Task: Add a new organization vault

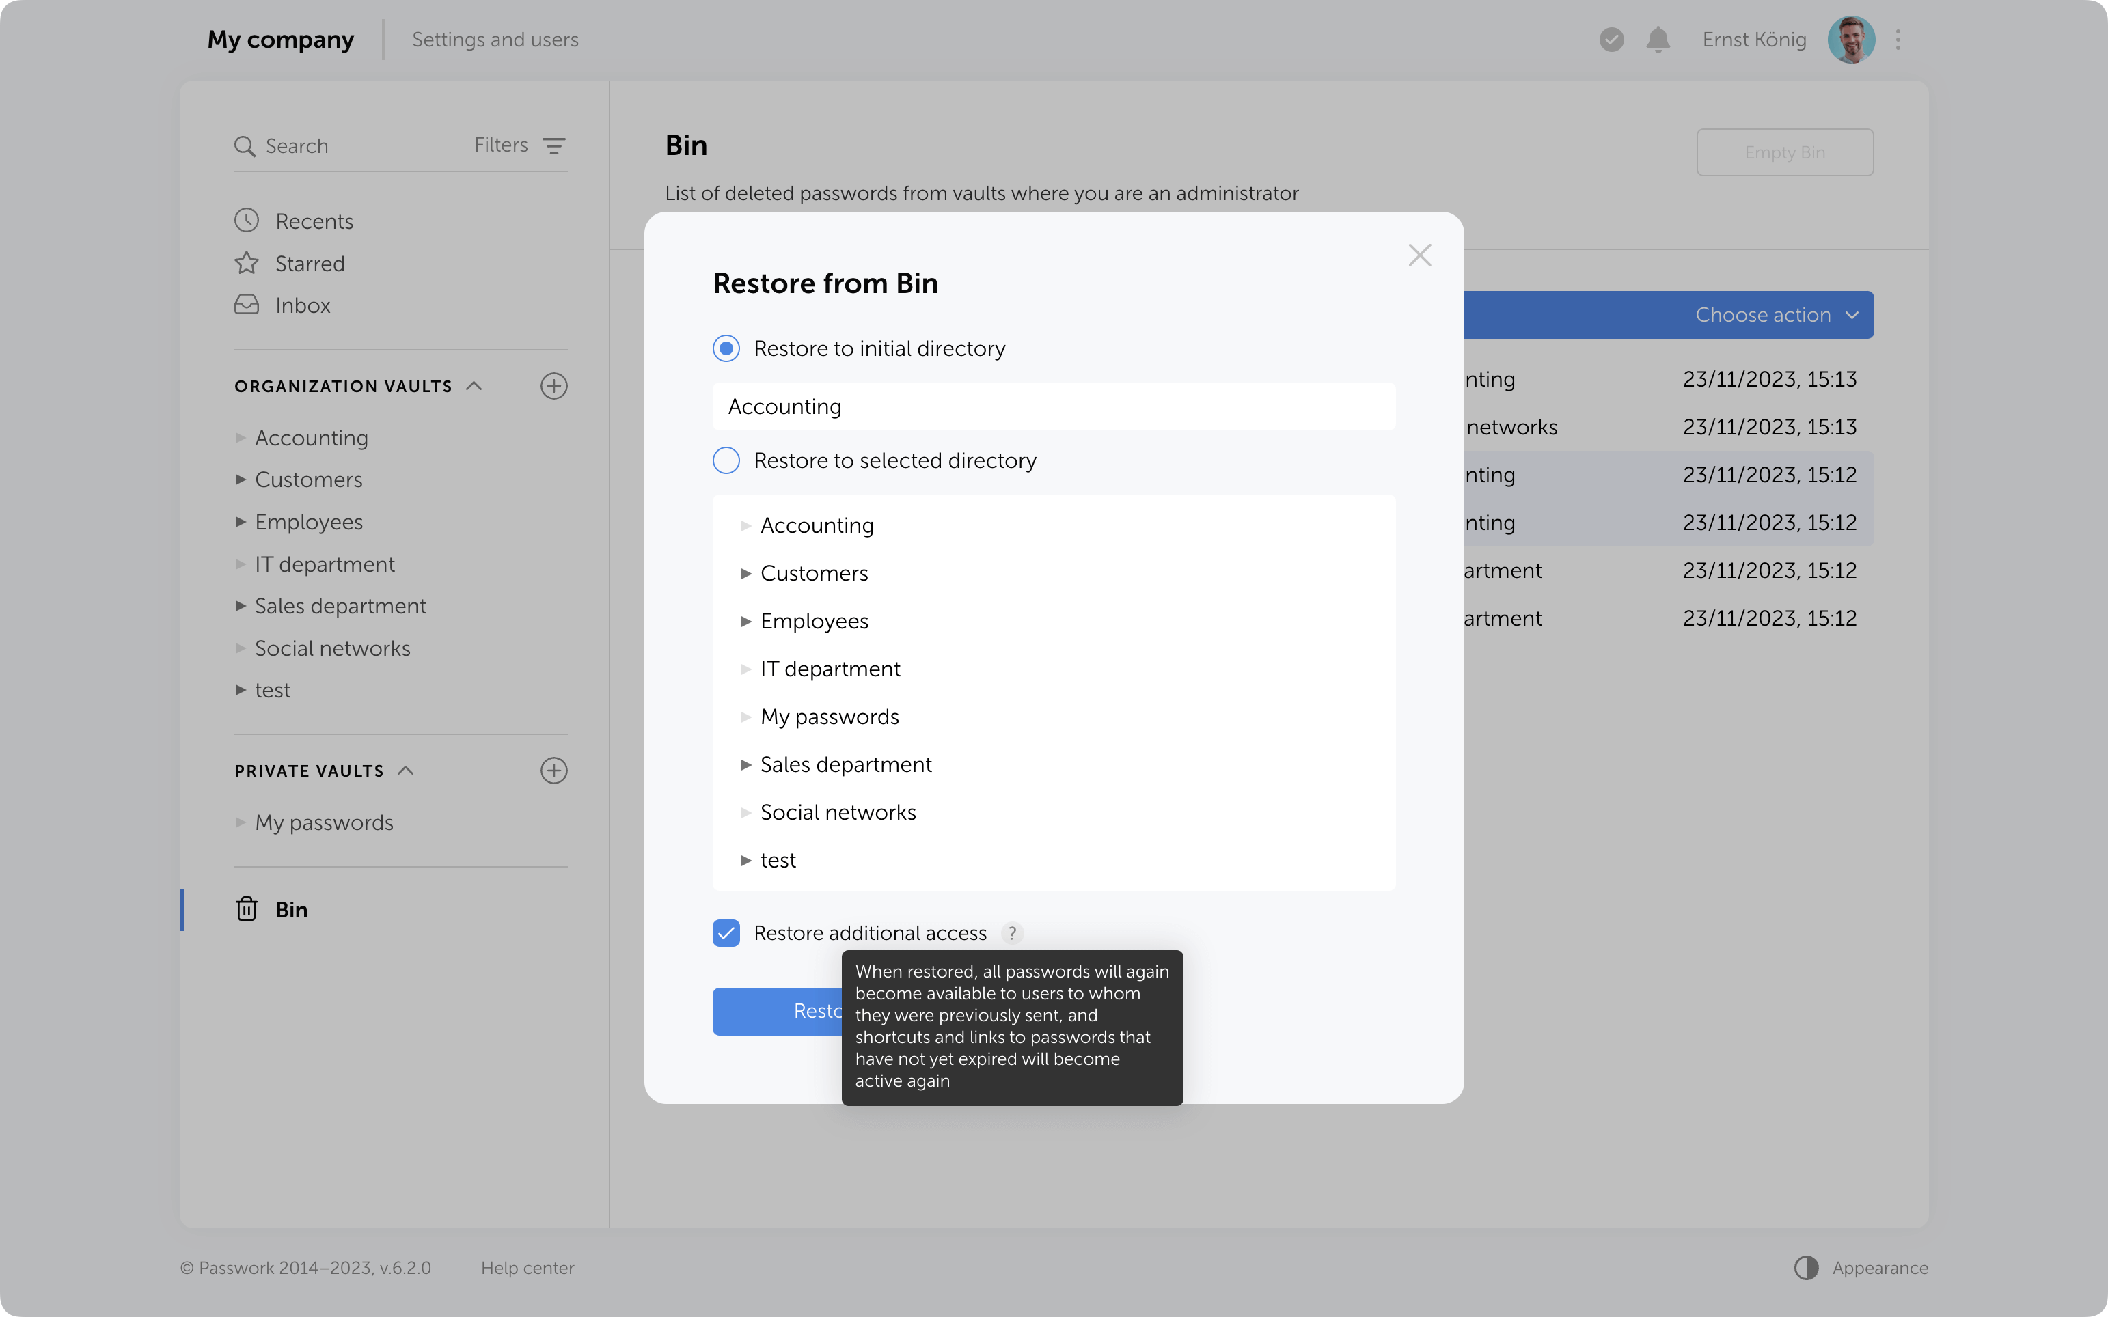Action: (554, 386)
